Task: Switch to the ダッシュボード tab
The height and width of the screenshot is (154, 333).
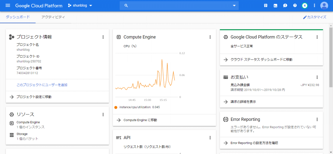Action: pyautogui.click(x=18, y=17)
